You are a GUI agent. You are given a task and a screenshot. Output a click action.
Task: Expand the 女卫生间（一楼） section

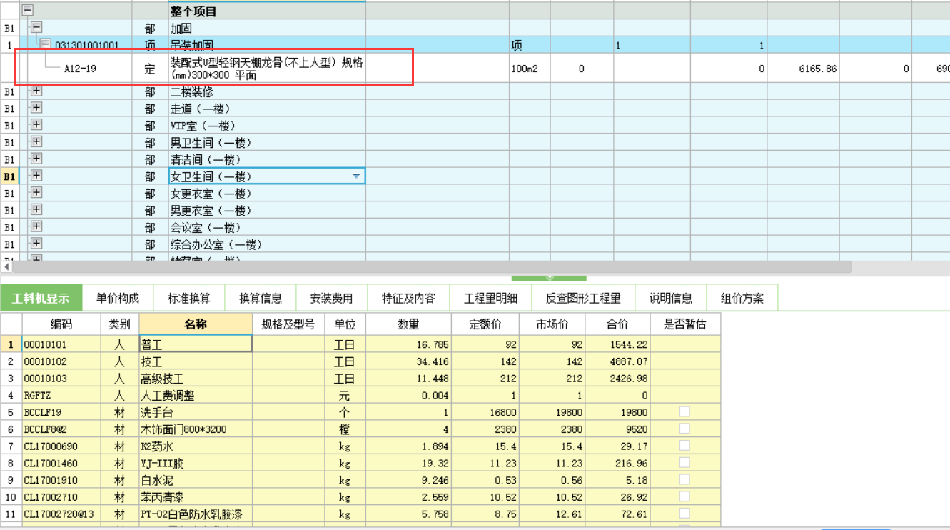click(36, 176)
